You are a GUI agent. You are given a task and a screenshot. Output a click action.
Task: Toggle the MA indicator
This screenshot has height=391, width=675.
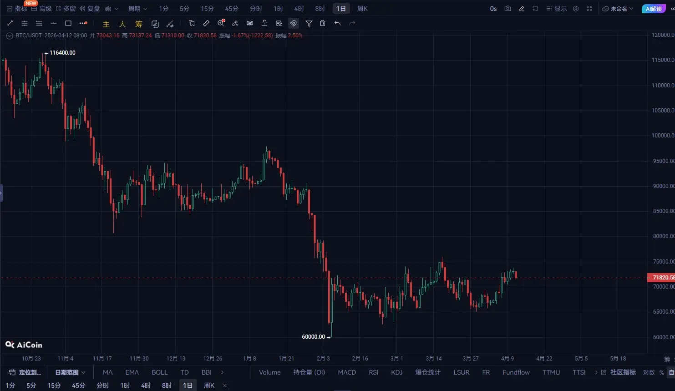pyautogui.click(x=107, y=372)
